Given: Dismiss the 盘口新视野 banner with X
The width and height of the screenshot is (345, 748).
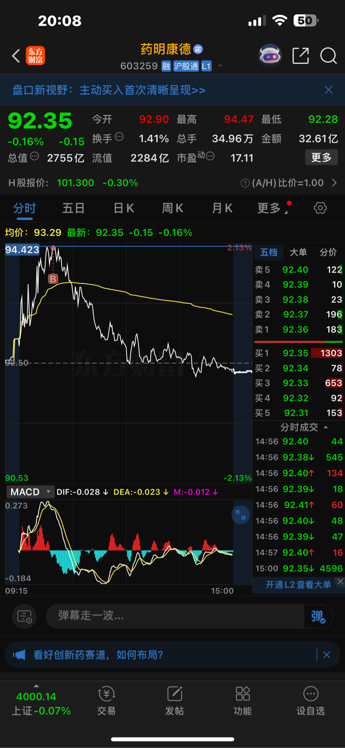Looking at the screenshot, I should click(x=329, y=90).
